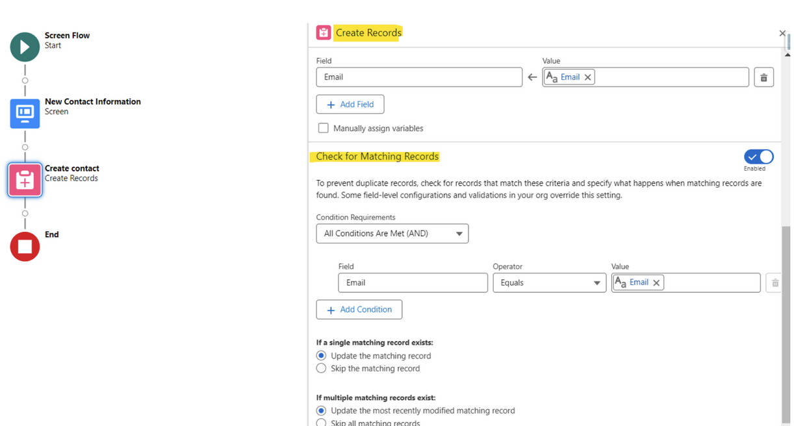794x426 pixels.
Task: Click the Screen Flow Start node icon
Action: point(24,46)
